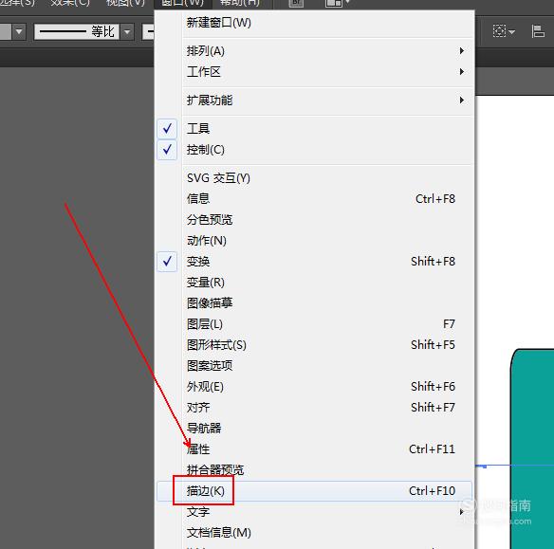The image size is (554, 549).
Task: Open the 外观(E) appearance panel
Action: pos(314,387)
